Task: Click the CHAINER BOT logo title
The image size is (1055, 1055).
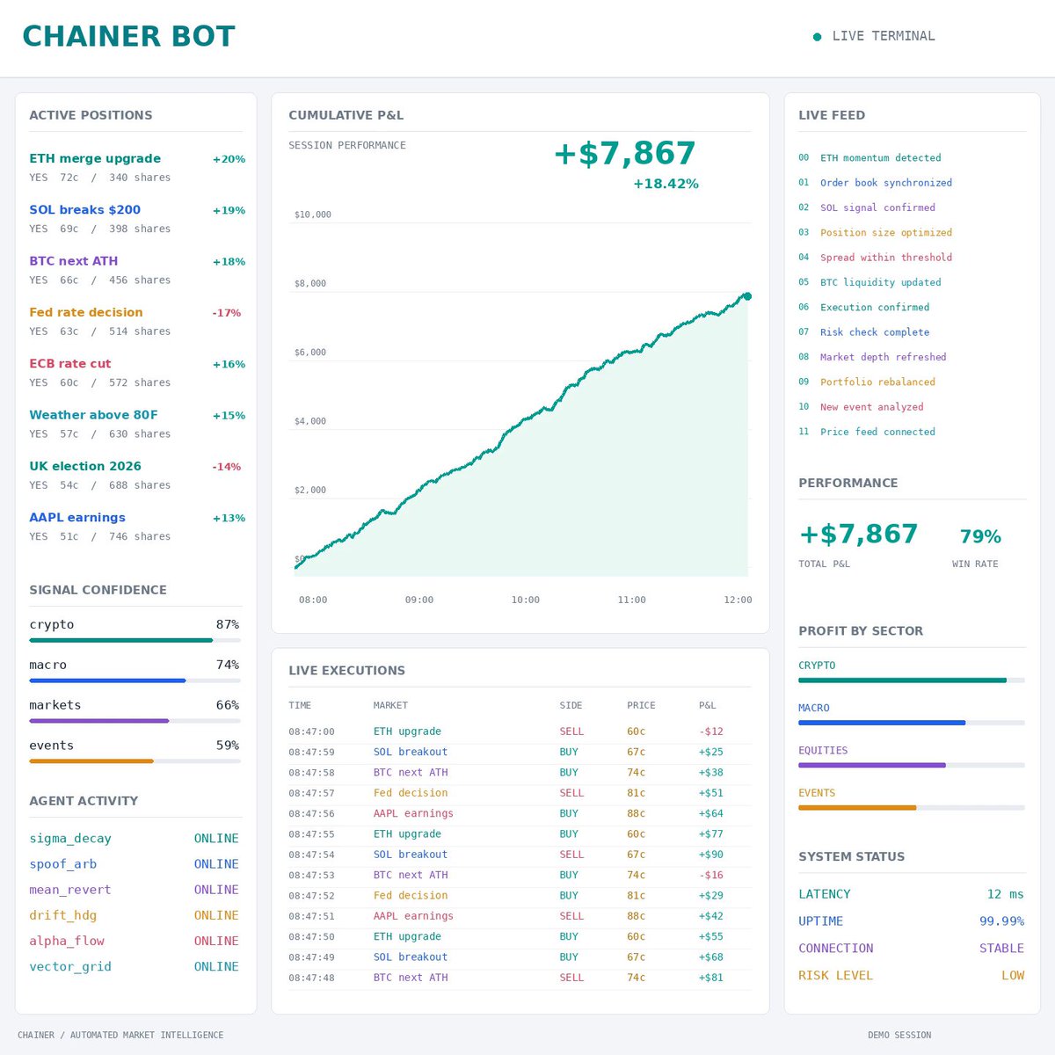Action: click(128, 36)
